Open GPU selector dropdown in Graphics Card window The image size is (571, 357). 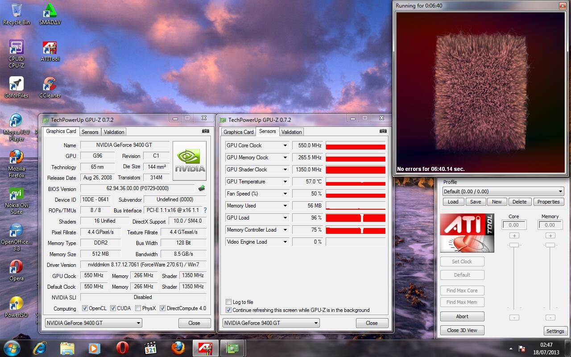(94, 323)
